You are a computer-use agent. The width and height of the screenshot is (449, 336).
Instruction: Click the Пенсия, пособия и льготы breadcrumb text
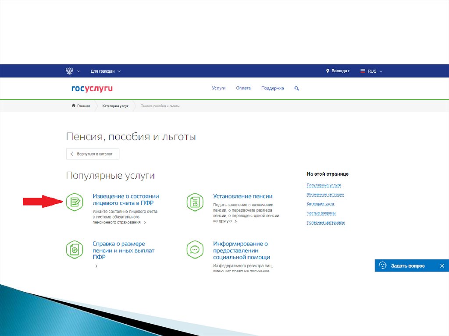coord(160,106)
